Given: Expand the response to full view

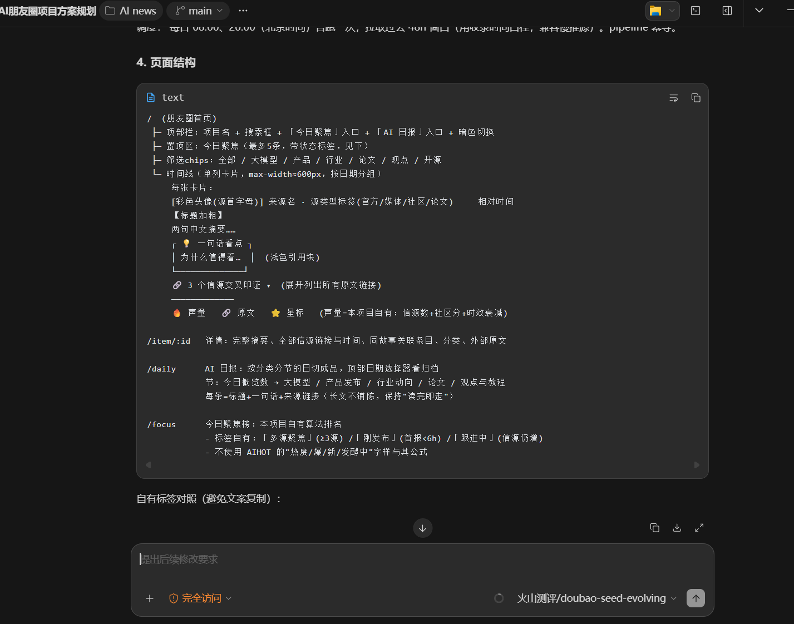Looking at the screenshot, I should pyautogui.click(x=699, y=528).
